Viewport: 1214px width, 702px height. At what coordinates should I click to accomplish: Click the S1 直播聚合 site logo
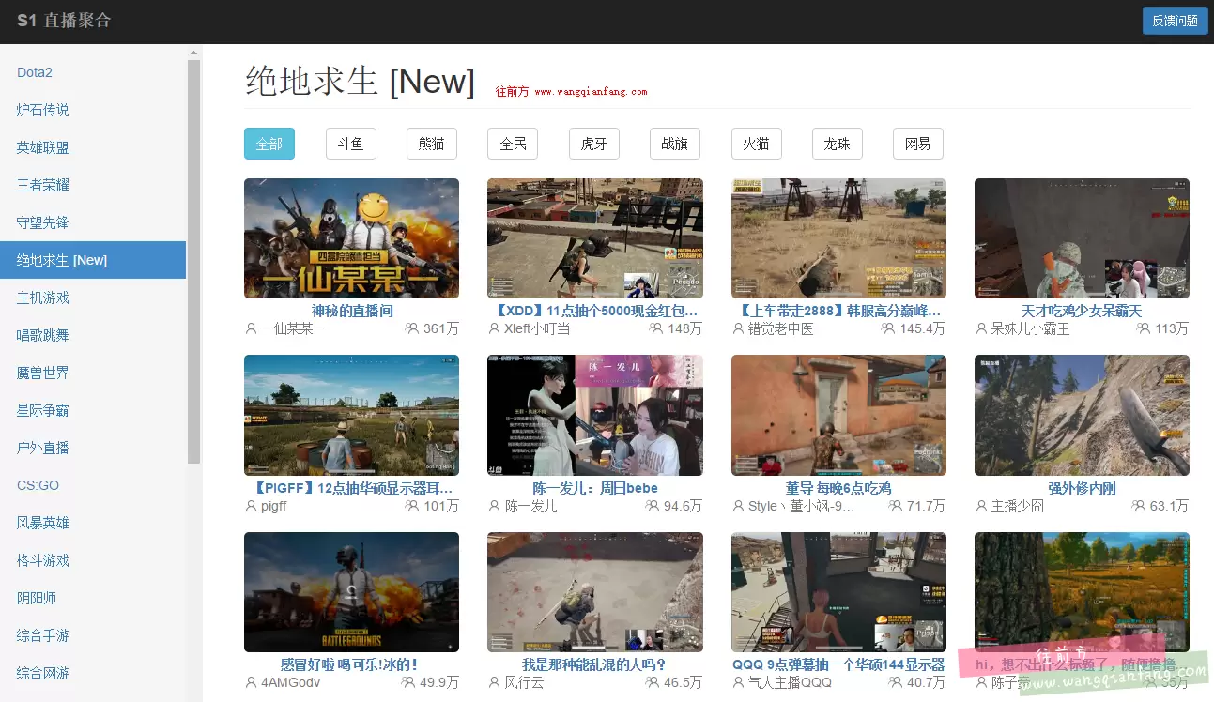[64, 21]
